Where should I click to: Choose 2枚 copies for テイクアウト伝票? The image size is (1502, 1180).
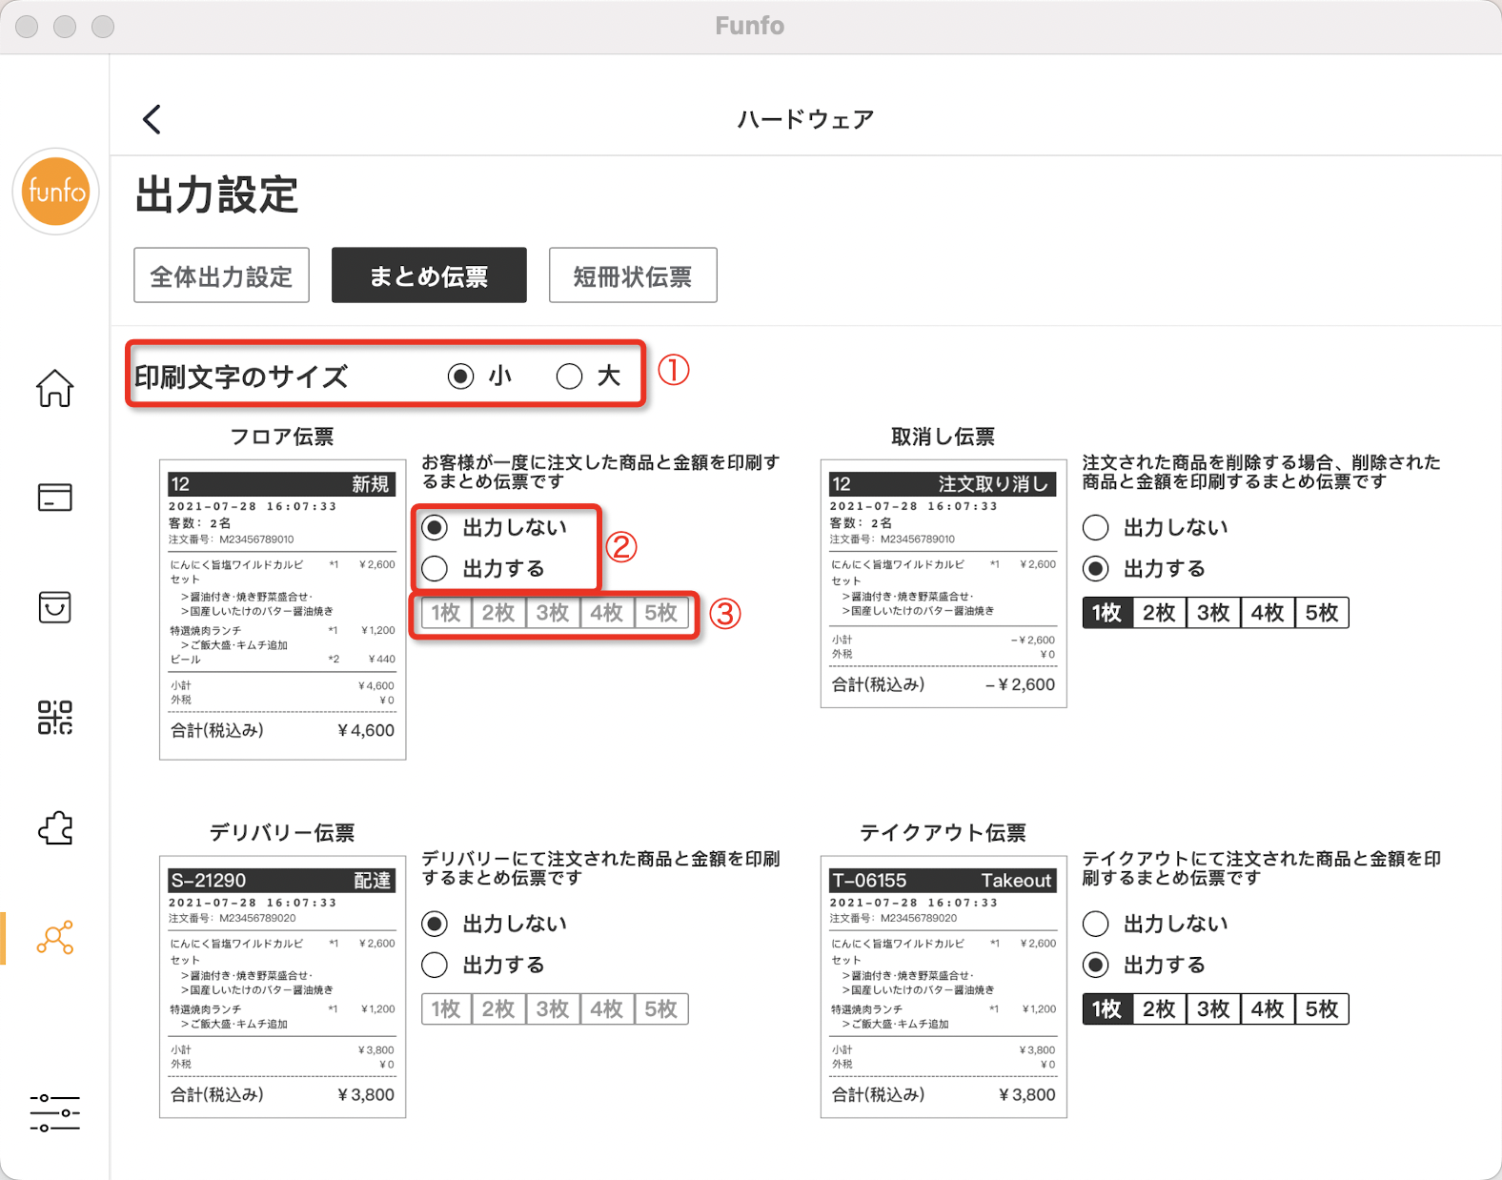(x=1160, y=1008)
